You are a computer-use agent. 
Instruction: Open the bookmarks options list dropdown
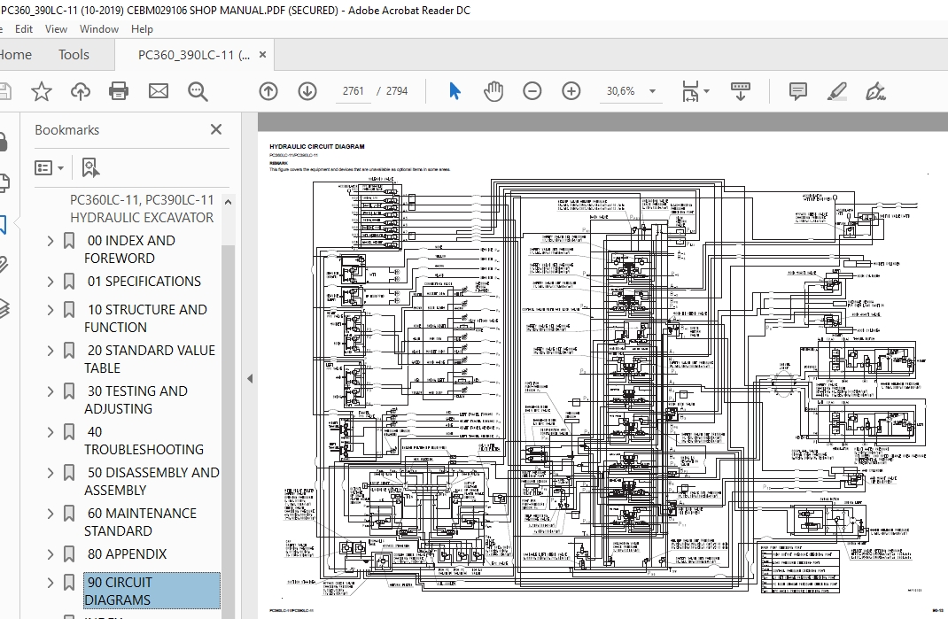point(50,167)
